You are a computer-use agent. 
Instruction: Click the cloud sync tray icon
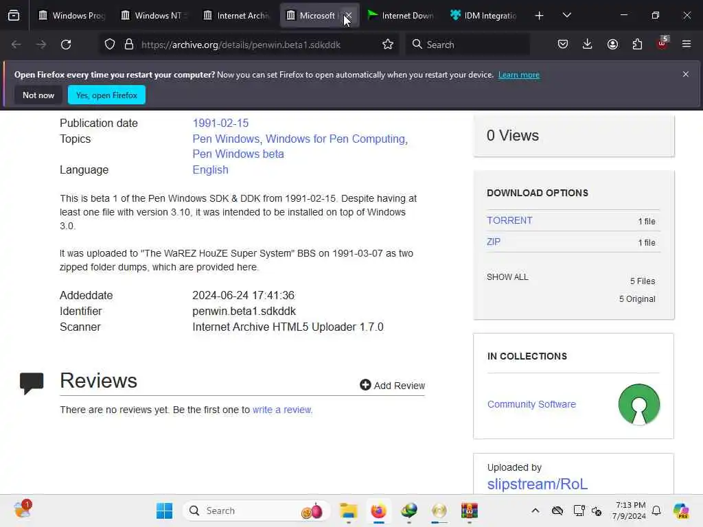[x=557, y=511]
